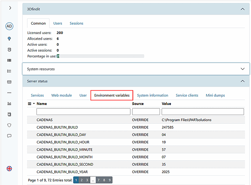Change language via UK flag icon
The height and width of the screenshot is (185, 251).
[9, 169]
